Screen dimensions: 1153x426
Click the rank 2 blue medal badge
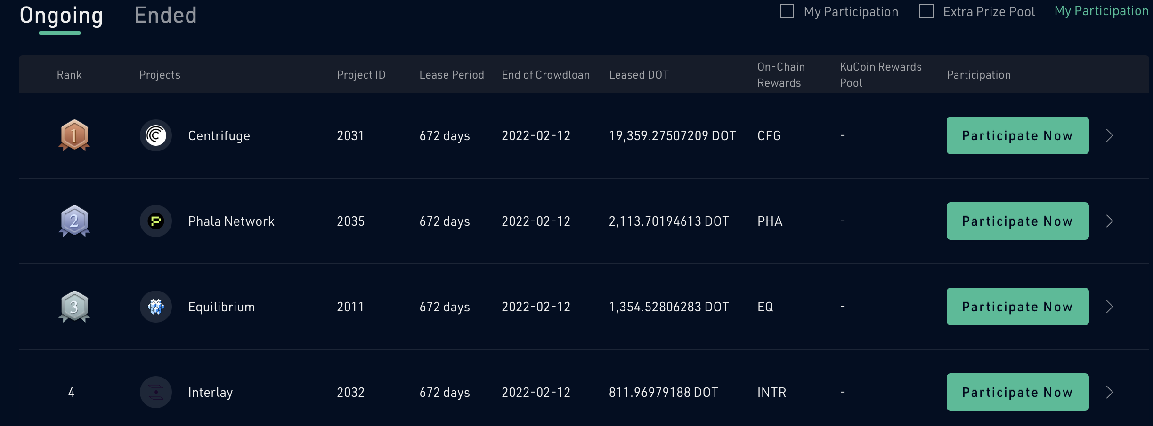coord(74,221)
